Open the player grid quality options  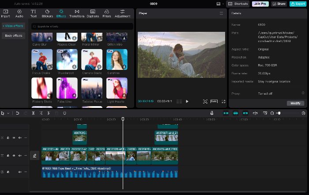tap(179, 101)
